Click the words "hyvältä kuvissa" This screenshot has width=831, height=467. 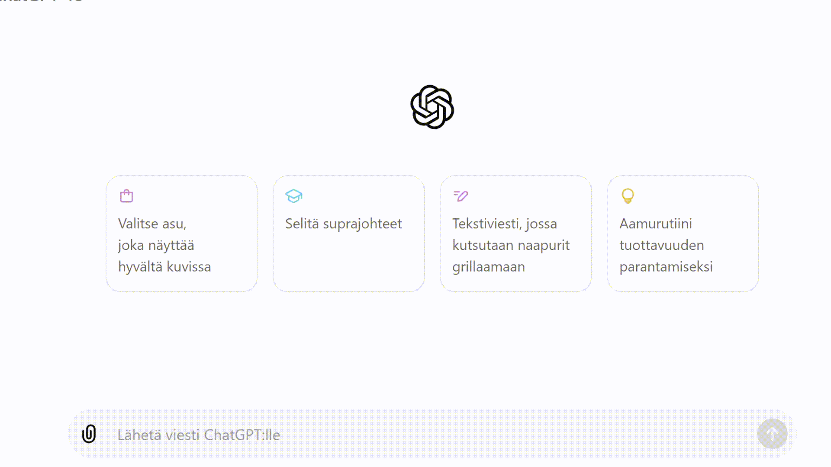click(x=164, y=267)
